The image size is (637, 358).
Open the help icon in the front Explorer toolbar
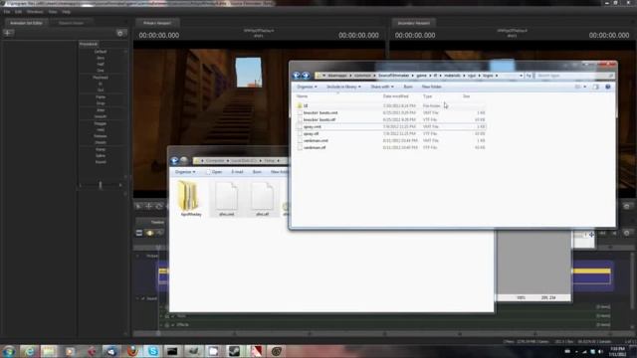tap(608, 87)
